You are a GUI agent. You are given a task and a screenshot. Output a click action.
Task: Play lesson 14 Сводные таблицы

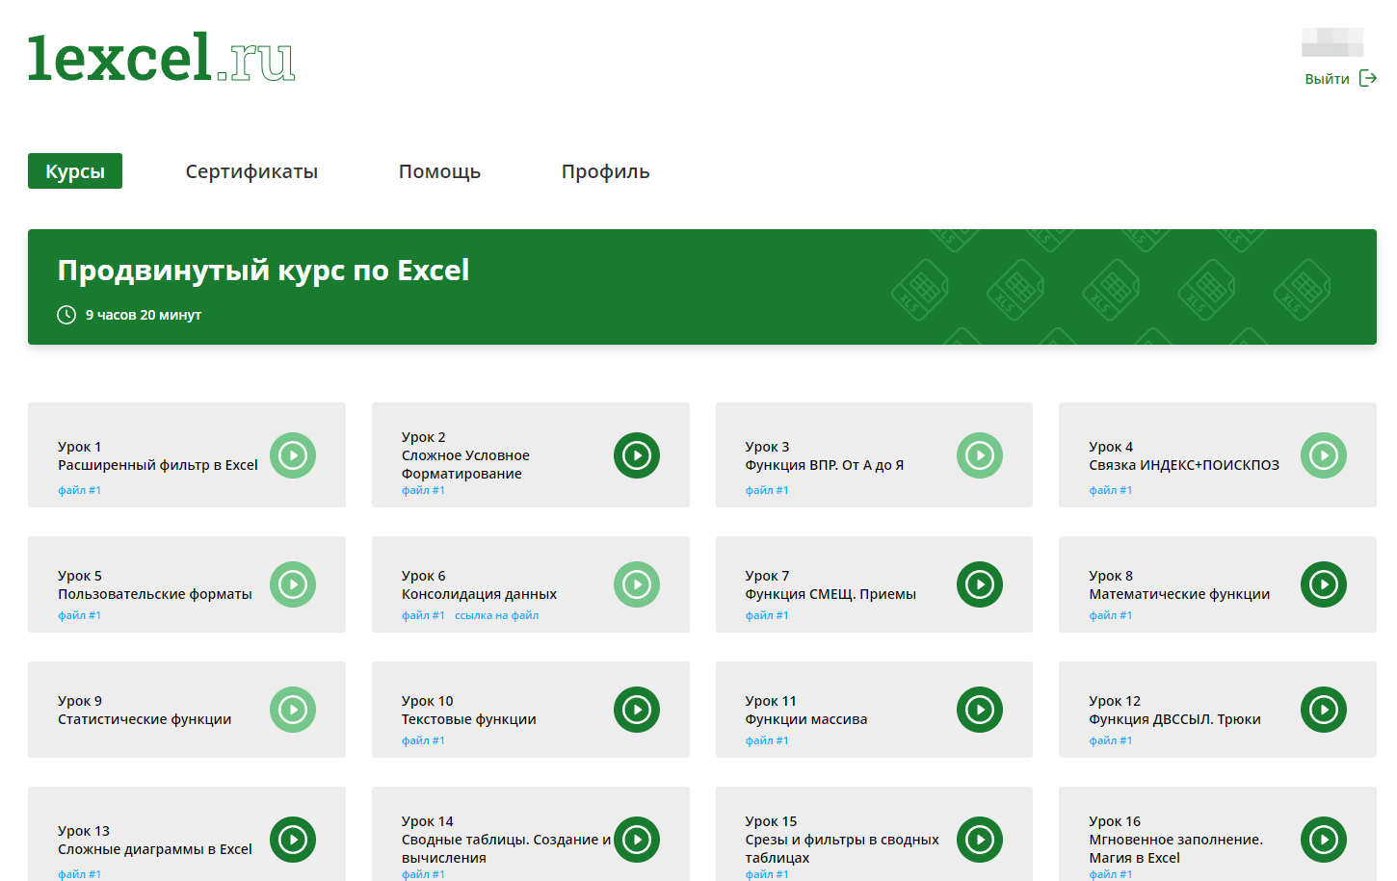pos(637,840)
